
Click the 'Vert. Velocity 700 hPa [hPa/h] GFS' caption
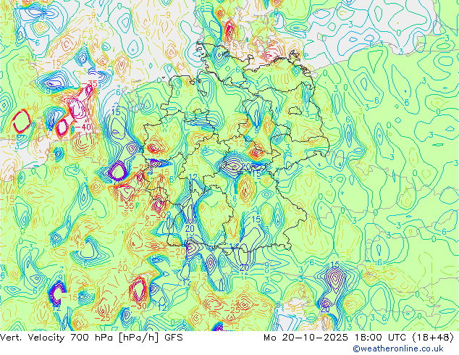click(91, 338)
